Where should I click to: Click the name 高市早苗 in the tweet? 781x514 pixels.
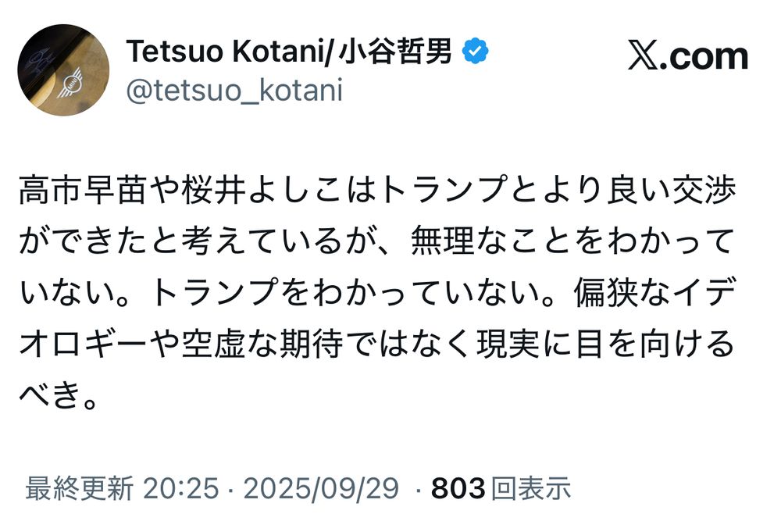click(x=84, y=190)
